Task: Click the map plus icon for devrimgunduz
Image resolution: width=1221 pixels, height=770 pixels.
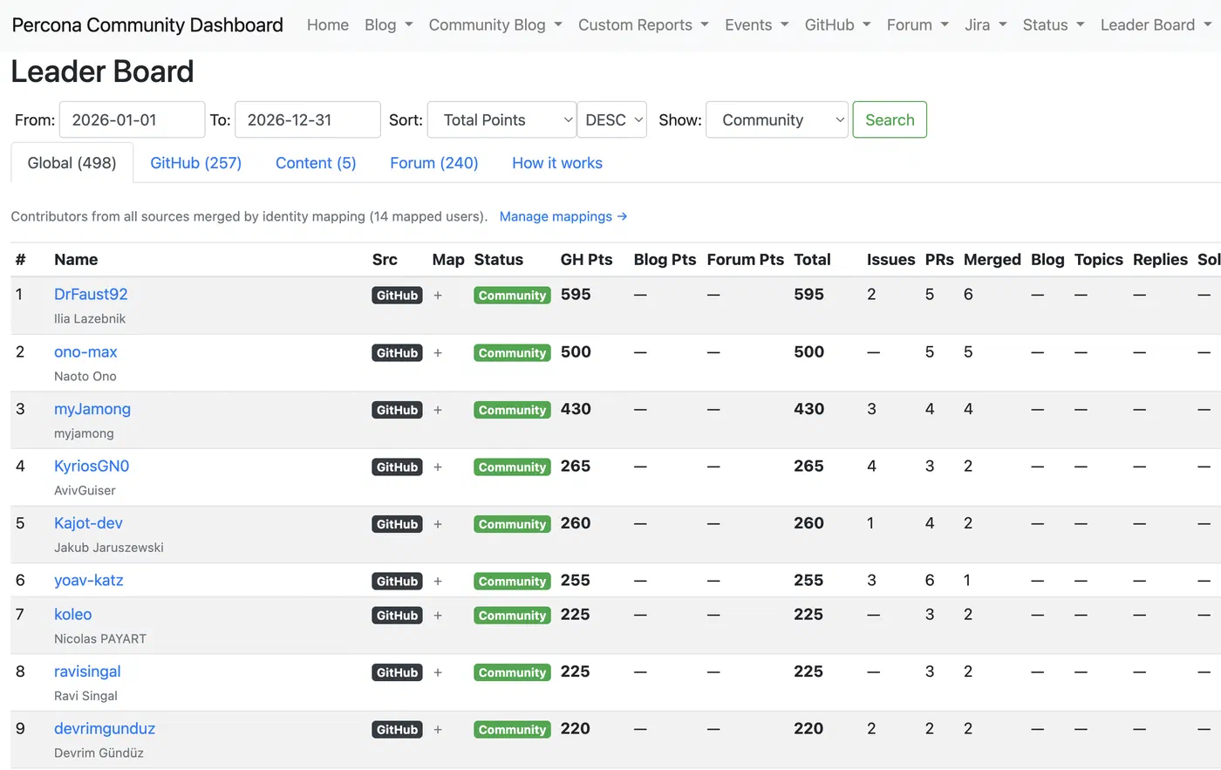Action: click(438, 730)
